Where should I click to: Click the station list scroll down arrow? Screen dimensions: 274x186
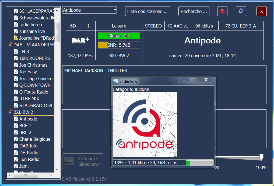tap(57, 170)
